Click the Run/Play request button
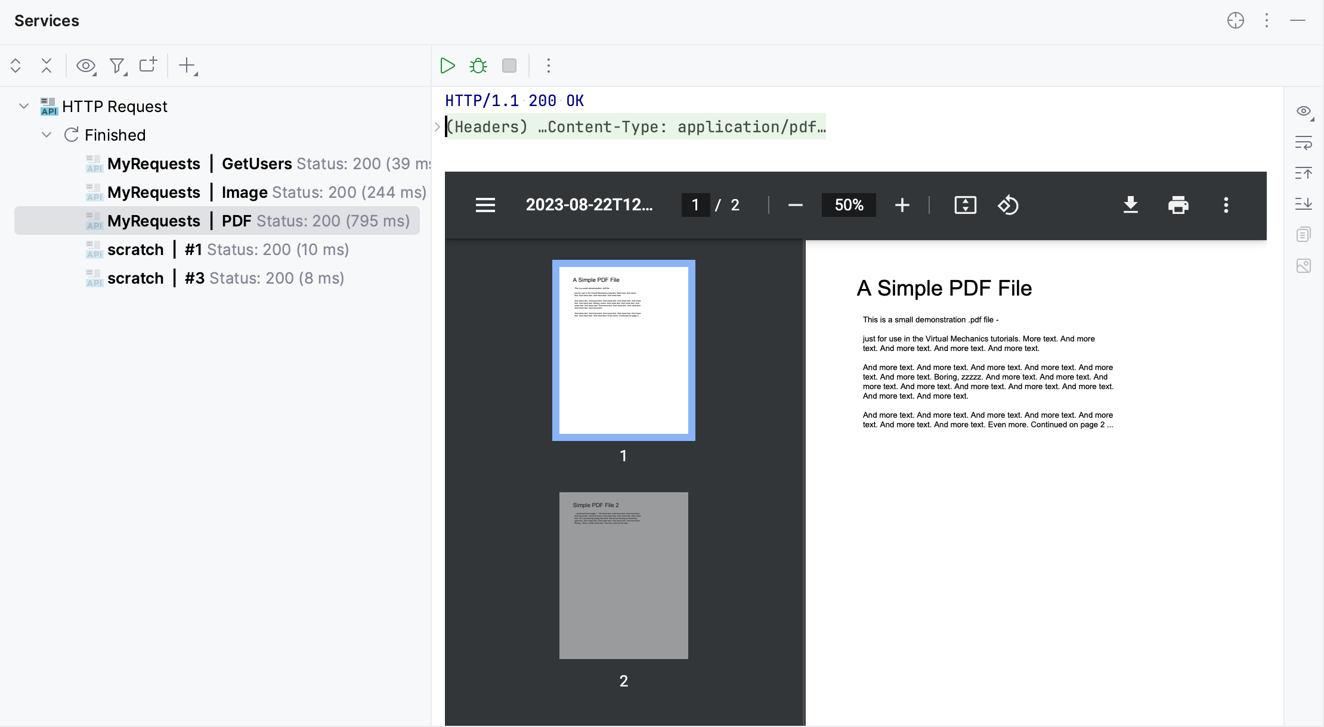1324x727 pixels. (447, 66)
